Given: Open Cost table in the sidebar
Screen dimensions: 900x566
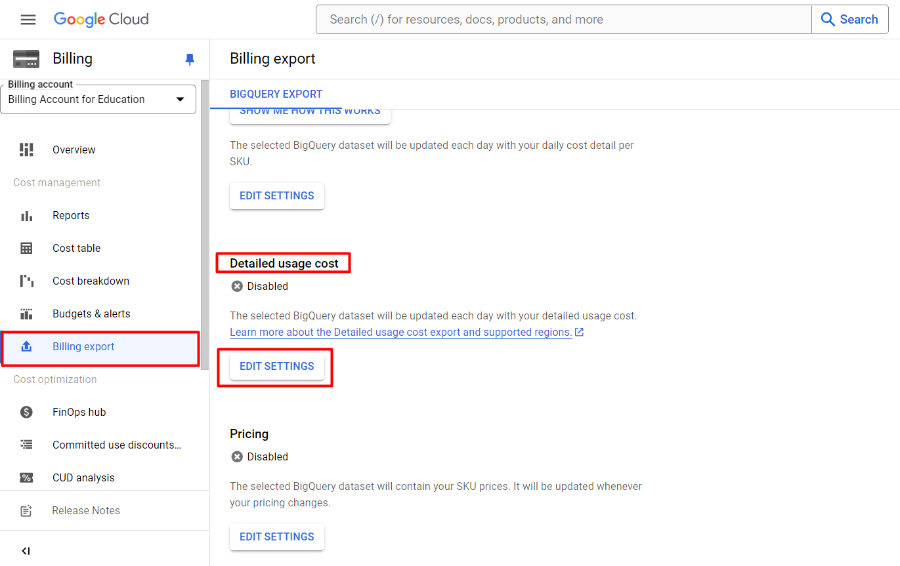Looking at the screenshot, I should 77,248.
